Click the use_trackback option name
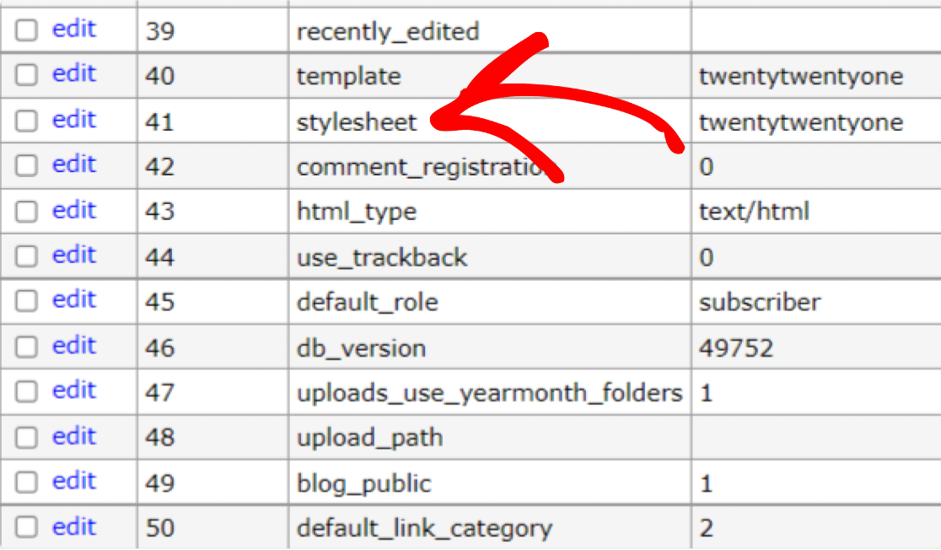 pos(382,257)
